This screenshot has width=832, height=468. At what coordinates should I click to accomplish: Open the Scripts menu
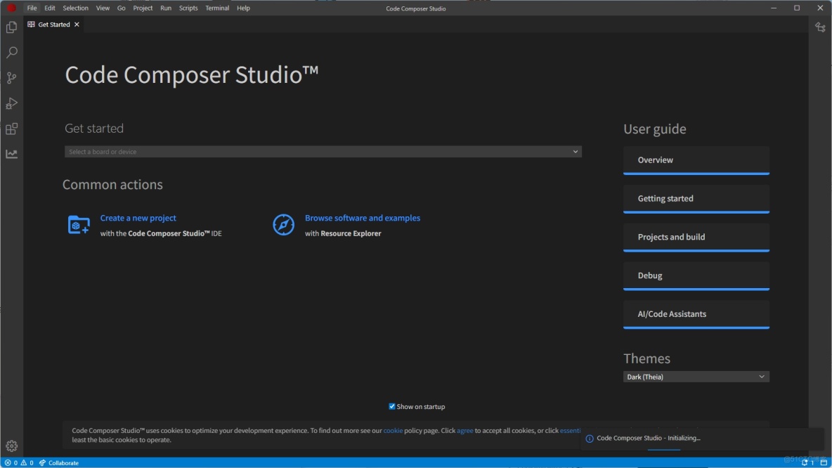[x=188, y=8]
